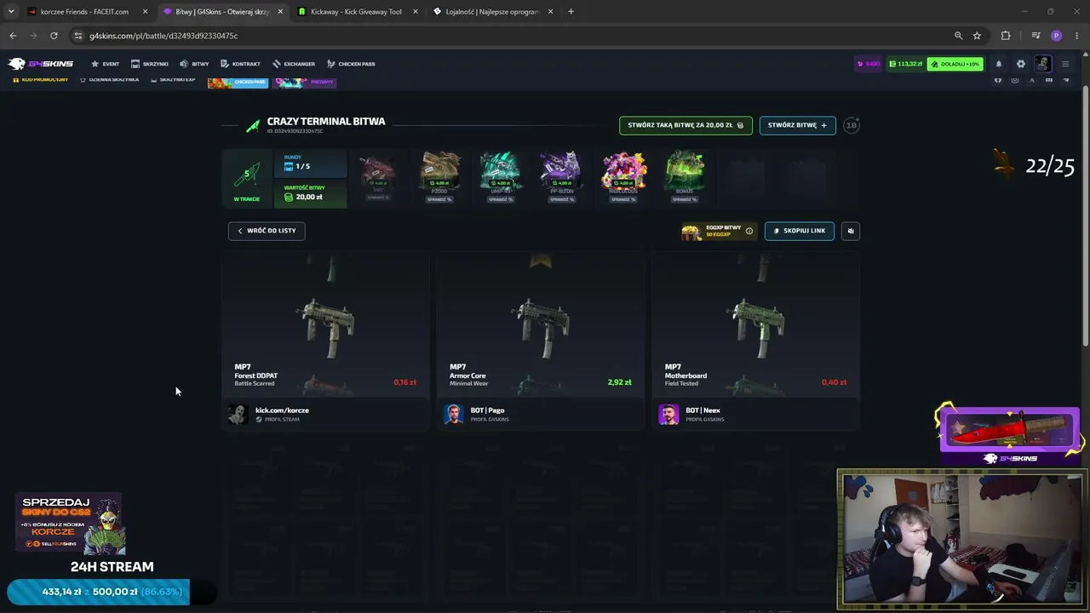View site information icon in address bar
Viewport: 1090px width, 613px height.
(x=78, y=36)
